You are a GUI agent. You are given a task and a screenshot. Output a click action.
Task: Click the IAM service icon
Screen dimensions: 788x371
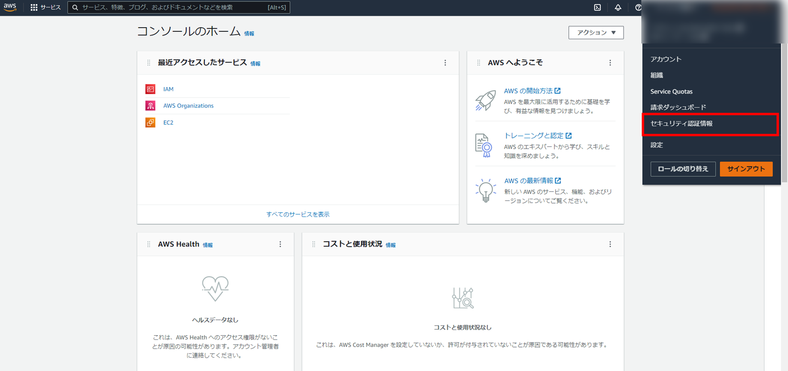tap(151, 89)
